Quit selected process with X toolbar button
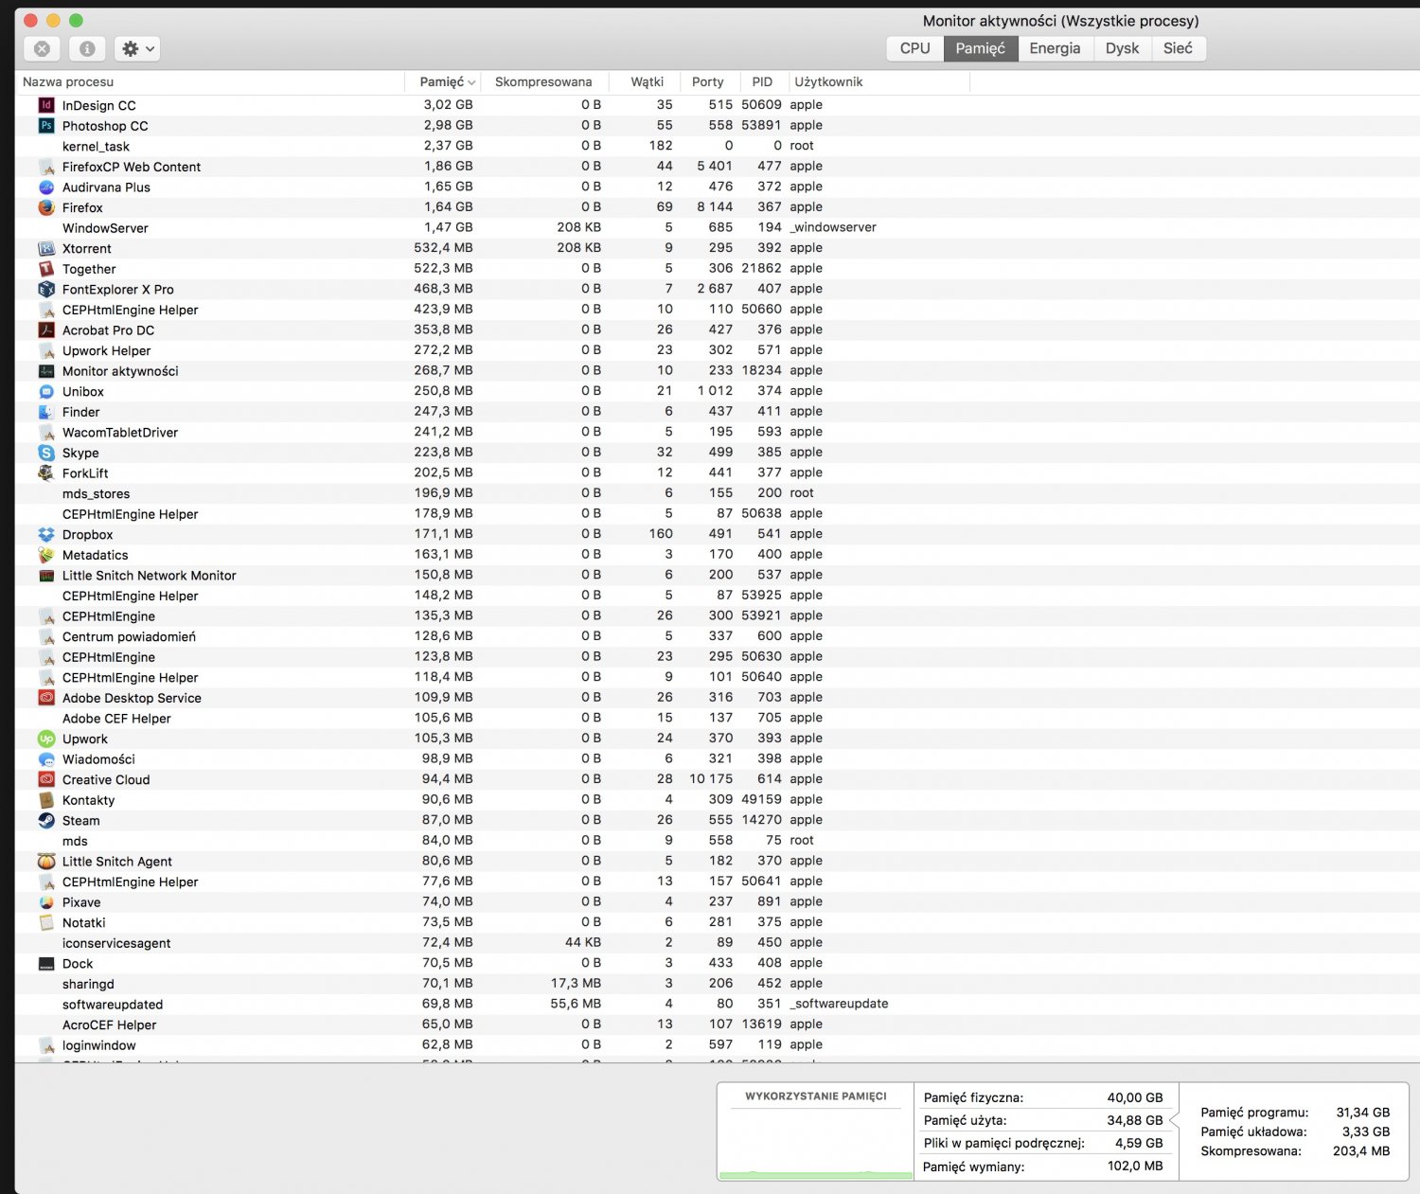Image resolution: width=1420 pixels, height=1194 pixels. [42, 48]
